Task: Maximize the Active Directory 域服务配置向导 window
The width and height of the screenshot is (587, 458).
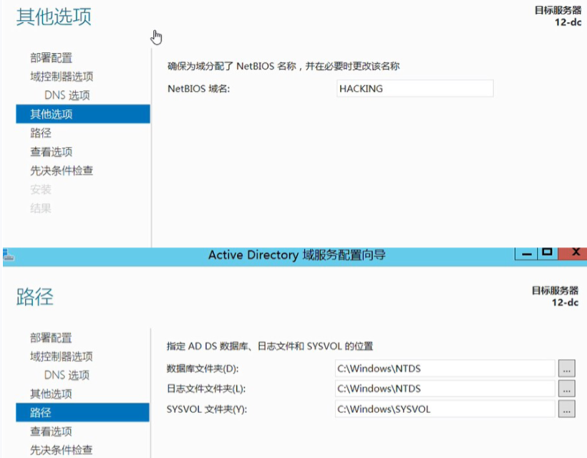Action: [x=548, y=253]
